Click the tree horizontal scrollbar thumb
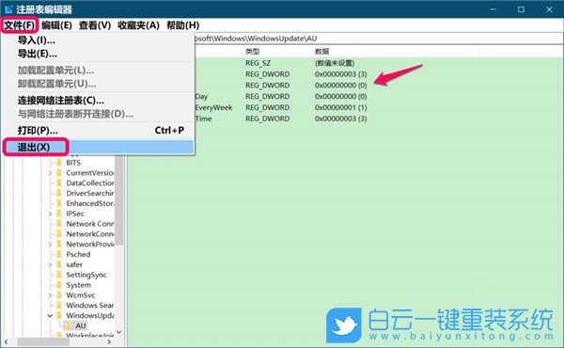Viewport: 564px width, 348px height. [43, 341]
